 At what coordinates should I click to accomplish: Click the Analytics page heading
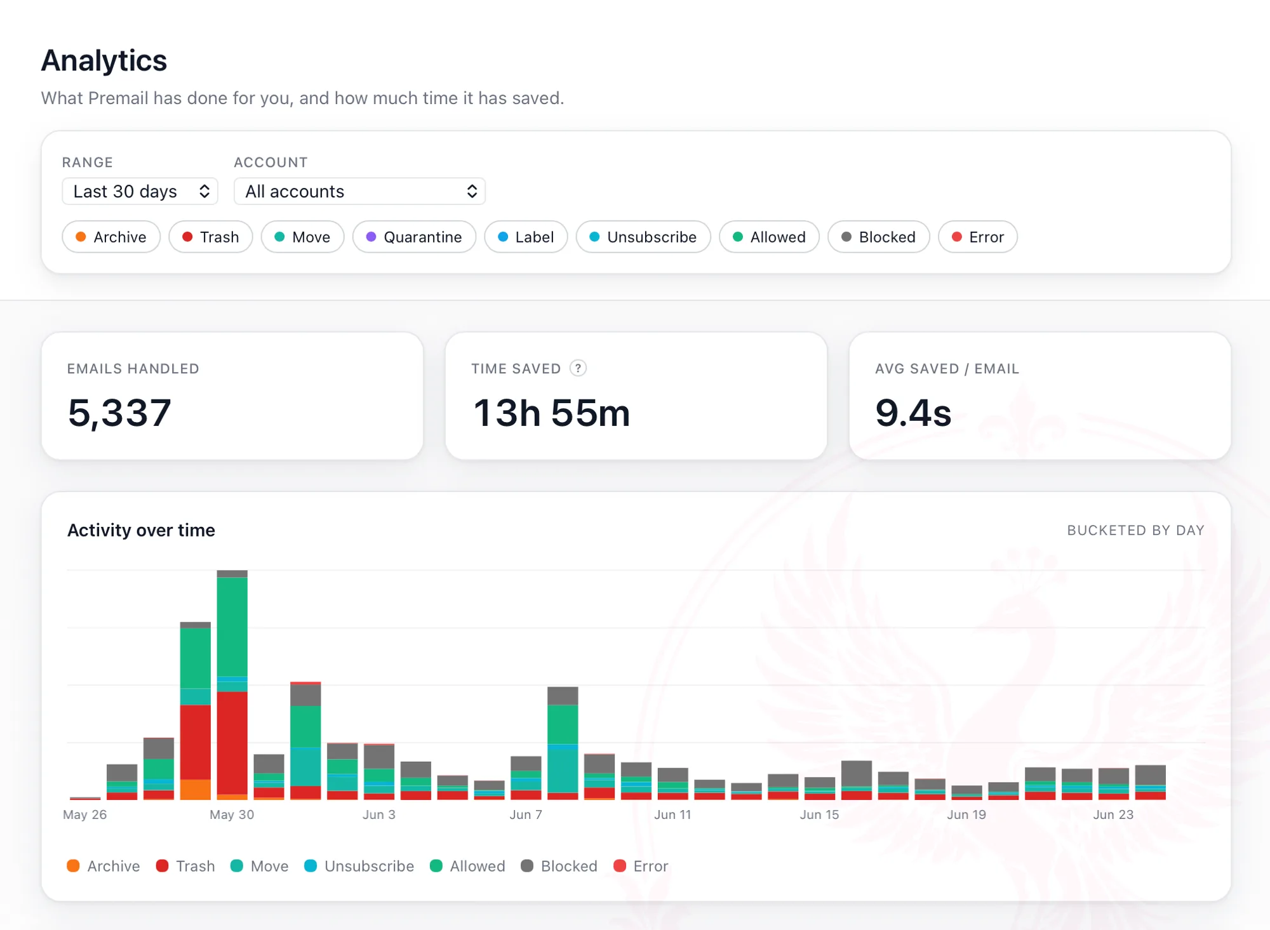[104, 61]
